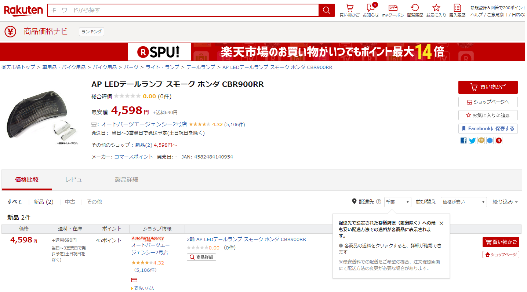Go to ショップページへ button
Image resolution: width=527 pixels, height=292 pixels.
488,102
